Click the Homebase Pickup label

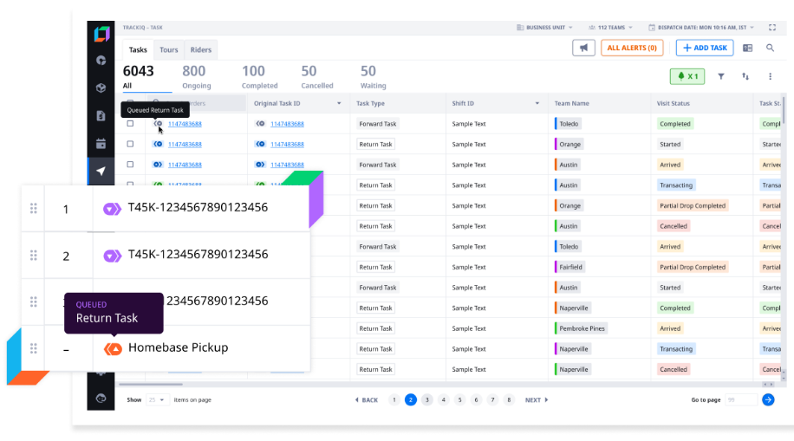coord(179,347)
